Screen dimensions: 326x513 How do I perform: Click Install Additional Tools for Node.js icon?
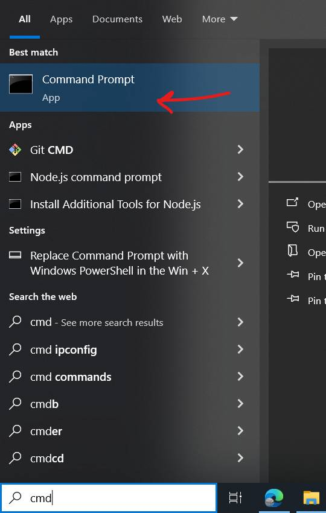point(15,204)
